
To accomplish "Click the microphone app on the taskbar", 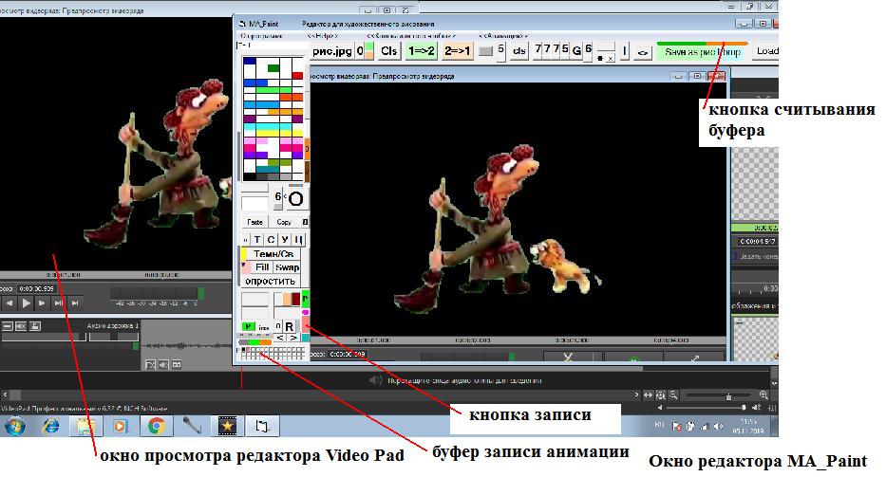I will (x=192, y=426).
